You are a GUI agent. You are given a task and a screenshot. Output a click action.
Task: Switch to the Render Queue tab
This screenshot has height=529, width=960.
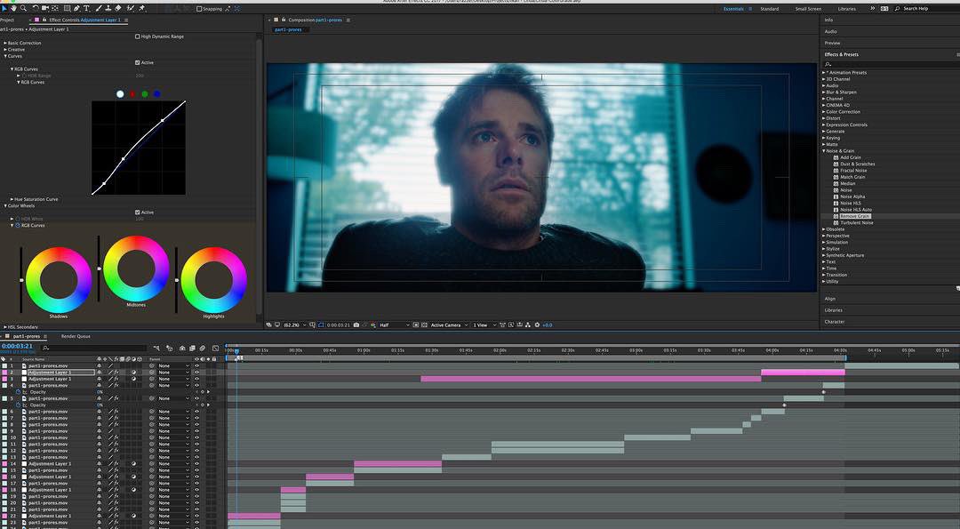[x=76, y=336]
